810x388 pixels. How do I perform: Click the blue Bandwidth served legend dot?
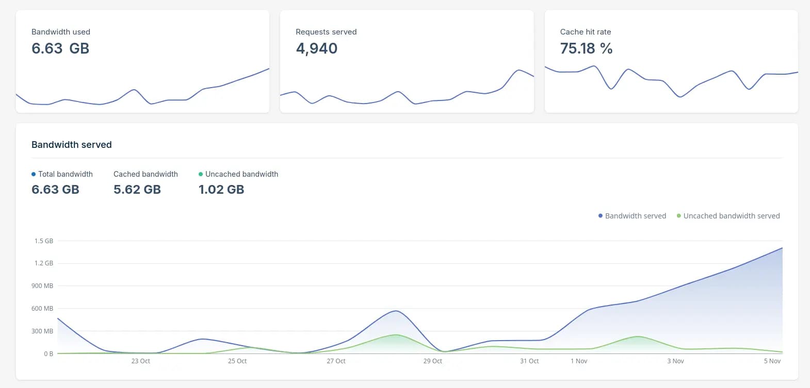tap(600, 216)
